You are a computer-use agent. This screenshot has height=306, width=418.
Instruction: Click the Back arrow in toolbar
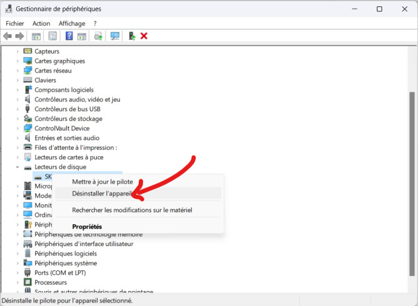pos(7,36)
